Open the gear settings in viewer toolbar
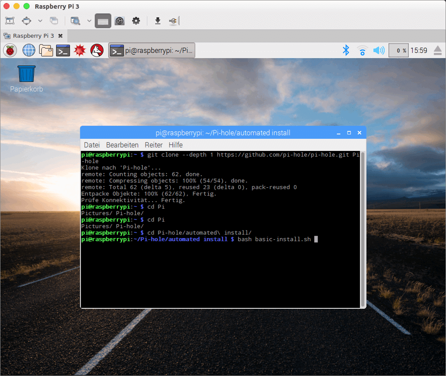This screenshot has width=446, height=376. point(136,20)
